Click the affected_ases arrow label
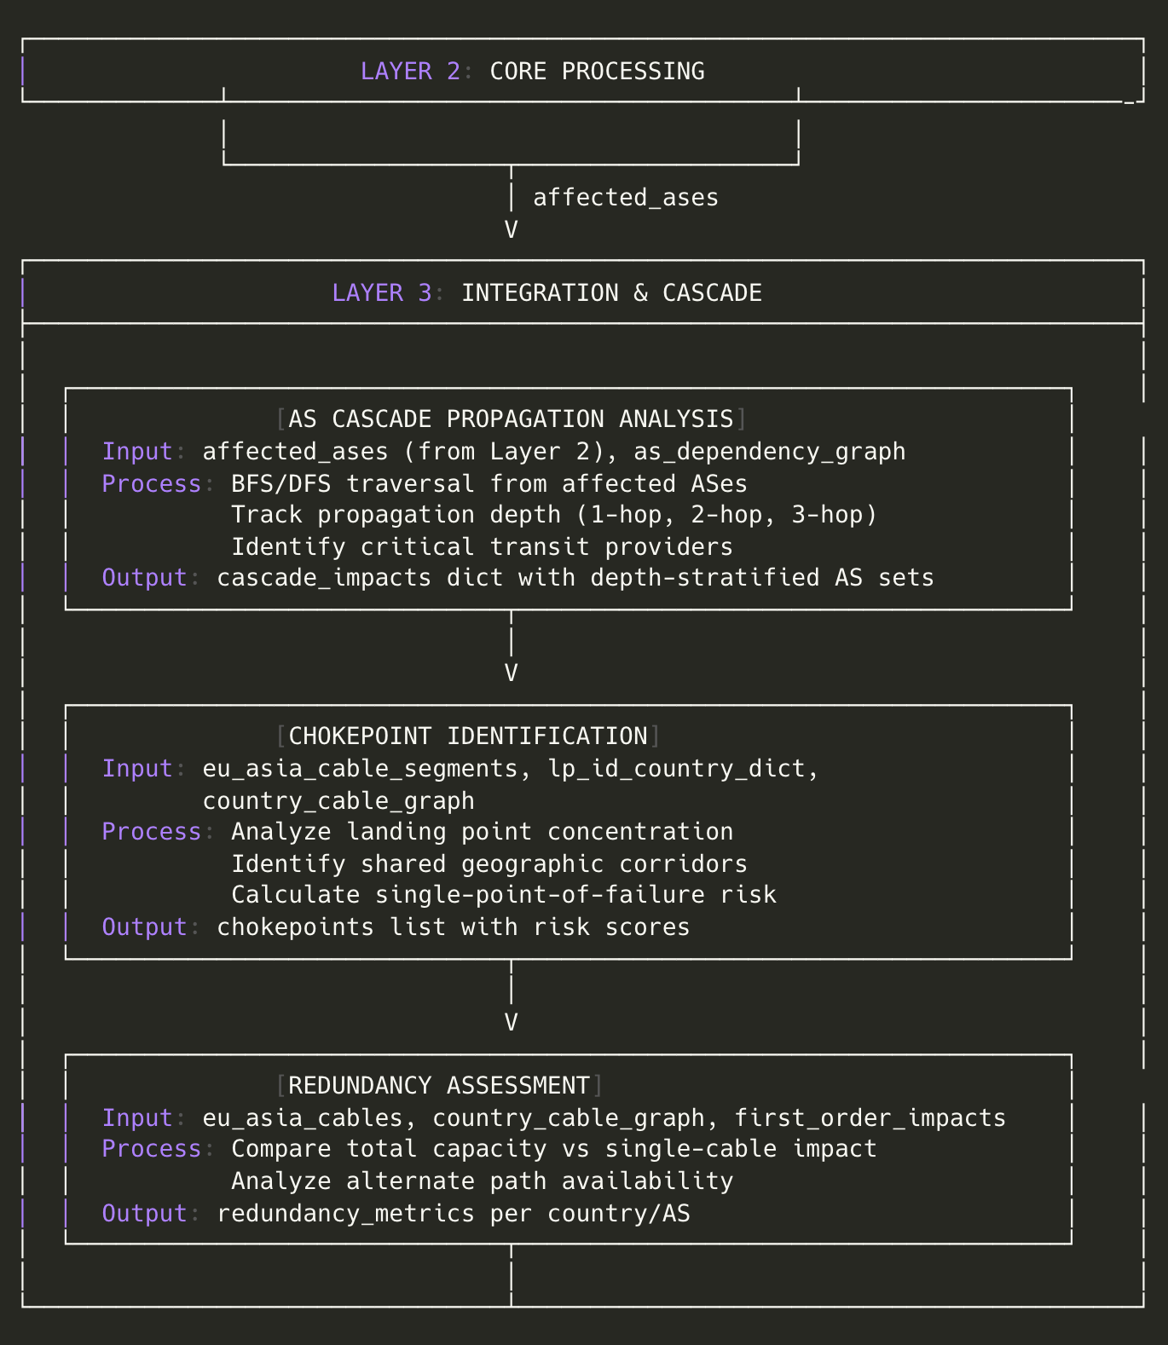The width and height of the screenshot is (1168, 1345). pos(625,198)
